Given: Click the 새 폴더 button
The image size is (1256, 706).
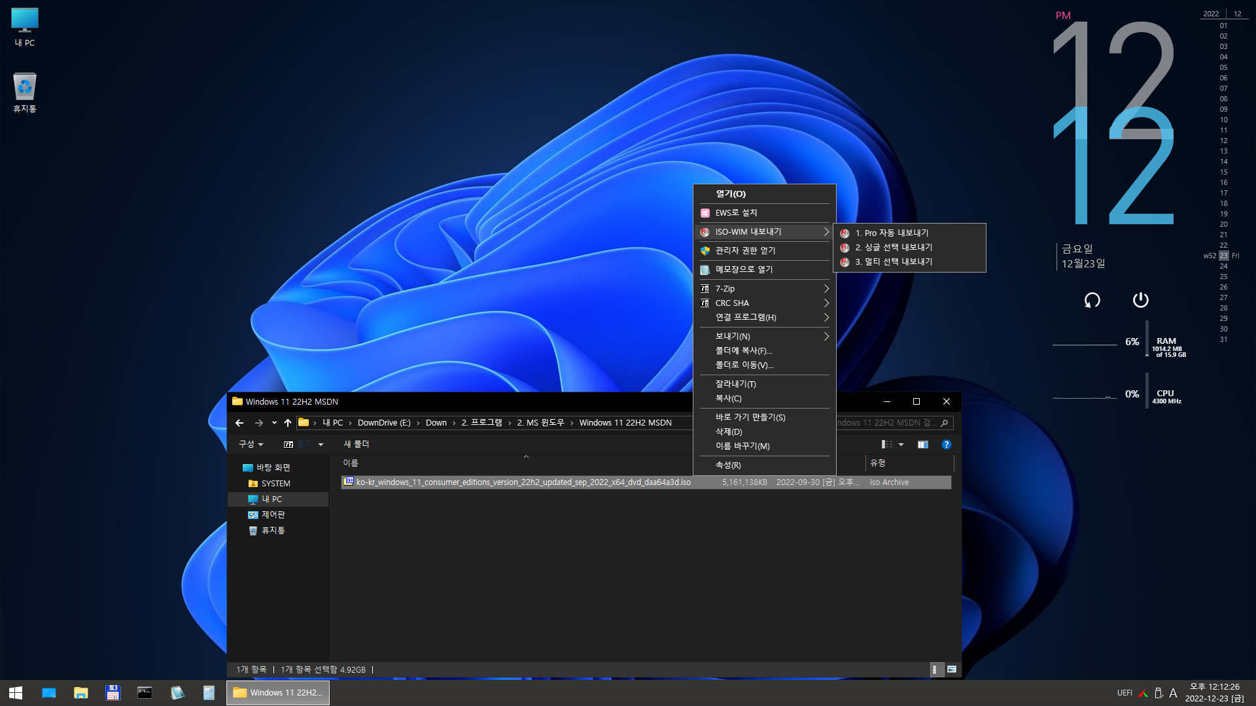Looking at the screenshot, I should [357, 445].
